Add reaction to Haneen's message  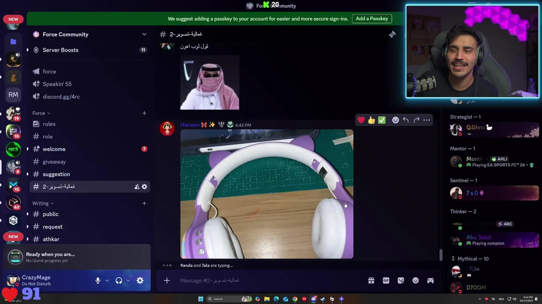pyautogui.click(x=395, y=120)
